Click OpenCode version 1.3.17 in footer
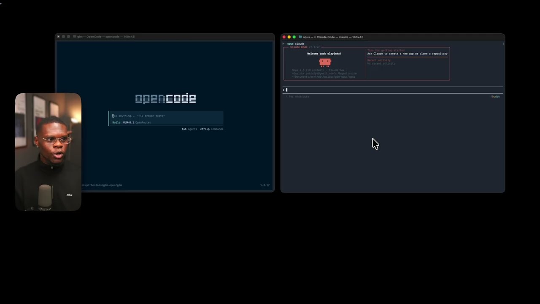The height and width of the screenshot is (304, 540). pos(265,185)
